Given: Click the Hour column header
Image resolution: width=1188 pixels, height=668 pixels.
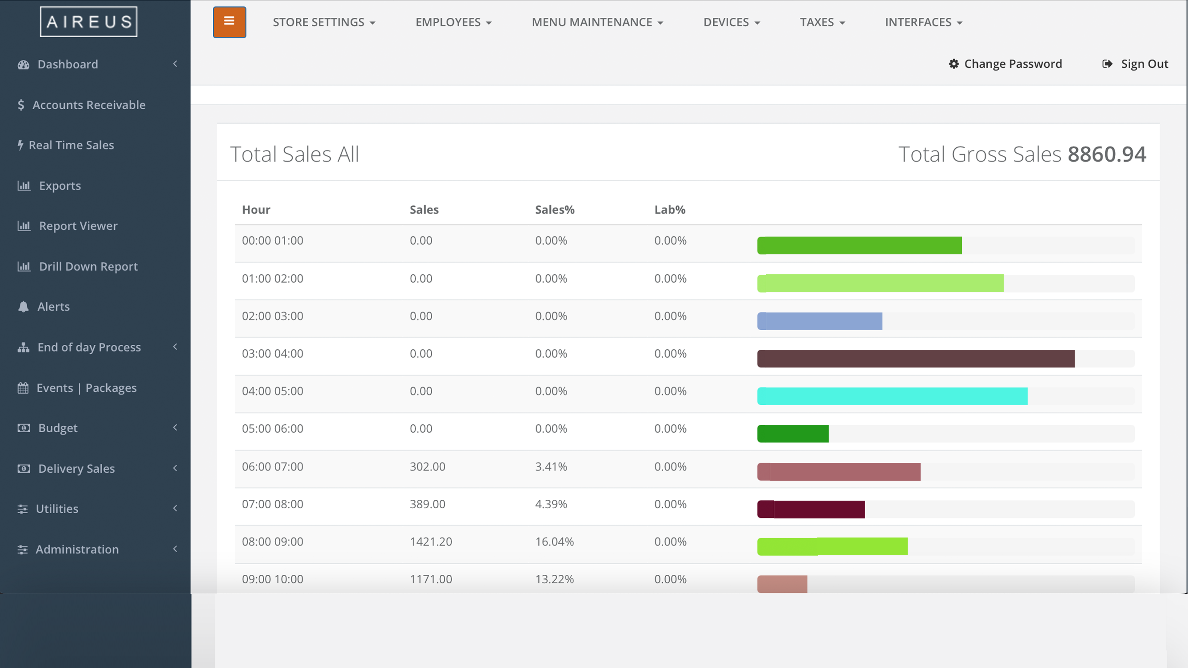Looking at the screenshot, I should (x=256, y=210).
